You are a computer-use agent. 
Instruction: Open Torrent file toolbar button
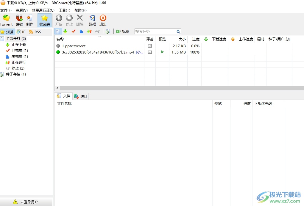point(6,20)
